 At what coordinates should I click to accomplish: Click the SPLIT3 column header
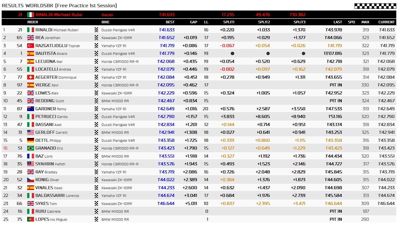[300, 22]
